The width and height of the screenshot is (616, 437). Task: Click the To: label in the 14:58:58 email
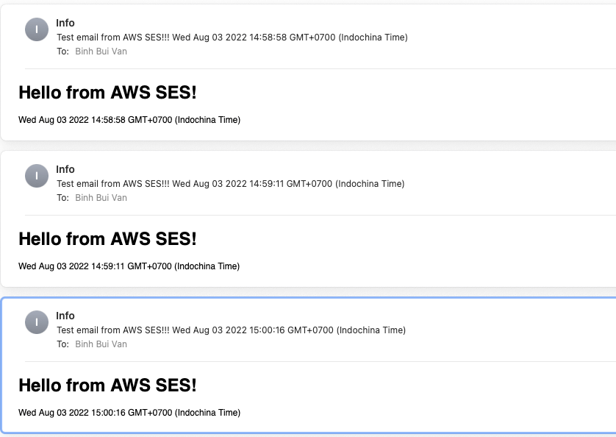coord(63,51)
